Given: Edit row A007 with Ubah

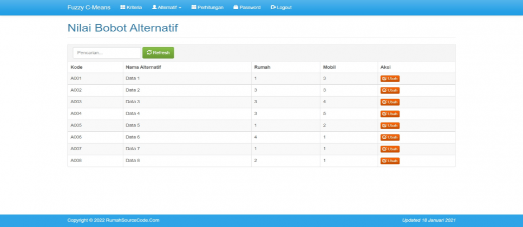Looking at the screenshot, I should (390, 149).
